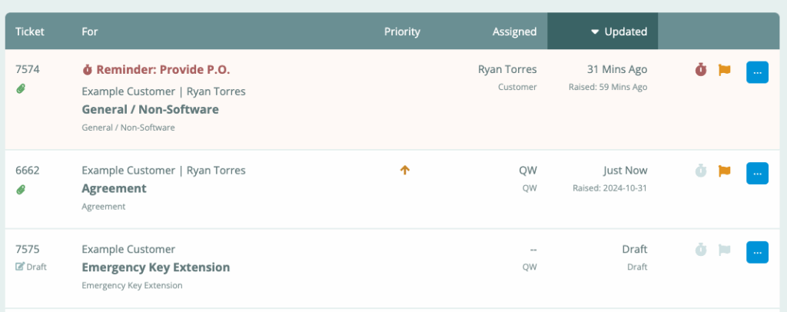Click the attachment paperclip on ticket 7574

pyautogui.click(x=21, y=88)
